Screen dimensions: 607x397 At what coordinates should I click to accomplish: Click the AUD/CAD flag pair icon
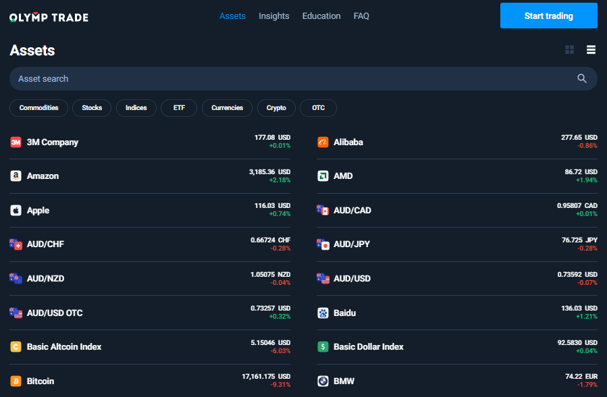click(x=323, y=210)
